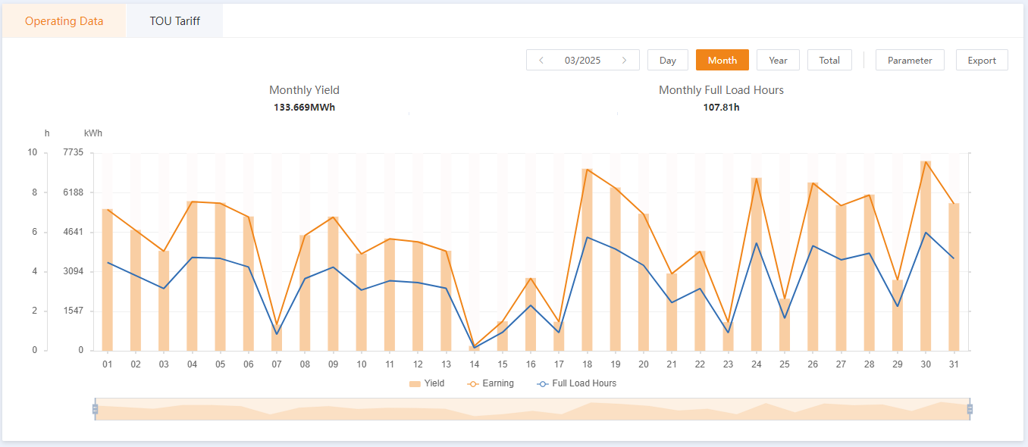Select the Month view button

[722, 61]
